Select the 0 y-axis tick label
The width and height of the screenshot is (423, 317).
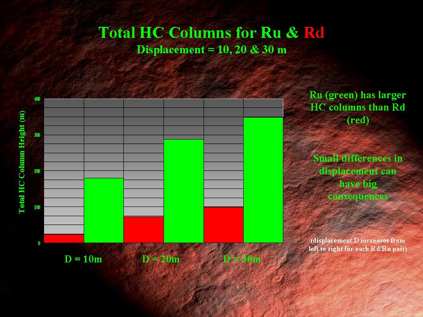point(39,243)
